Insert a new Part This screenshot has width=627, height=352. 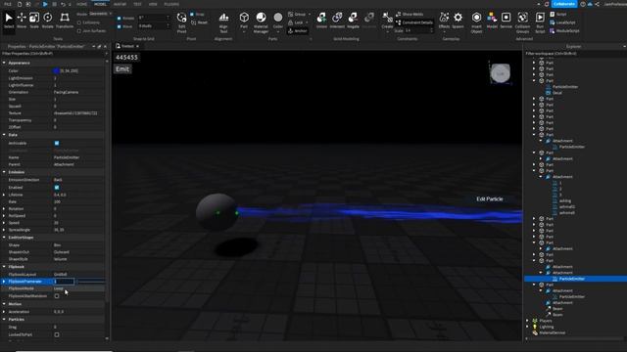(x=244, y=22)
